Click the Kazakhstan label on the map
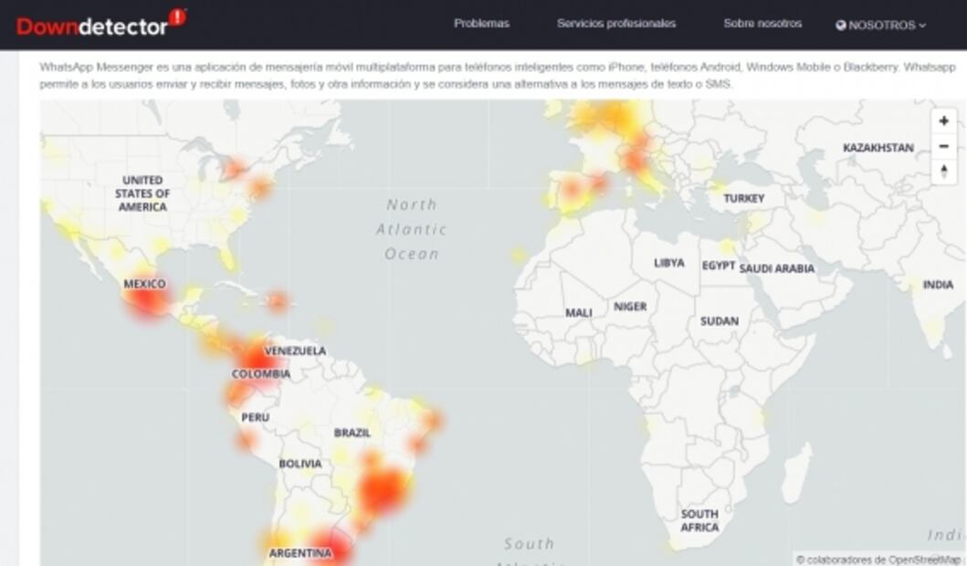The height and width of the screenshot is (566, 967). click(878, 148)
